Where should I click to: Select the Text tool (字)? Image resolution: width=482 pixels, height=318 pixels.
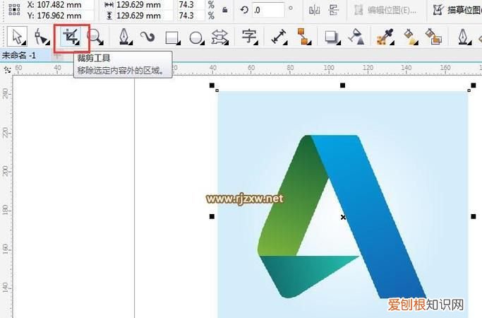[248, 36]
